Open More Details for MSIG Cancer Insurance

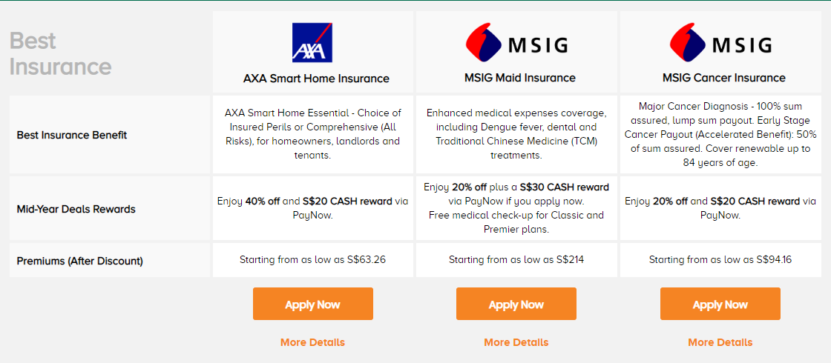(x=720, y=342)
